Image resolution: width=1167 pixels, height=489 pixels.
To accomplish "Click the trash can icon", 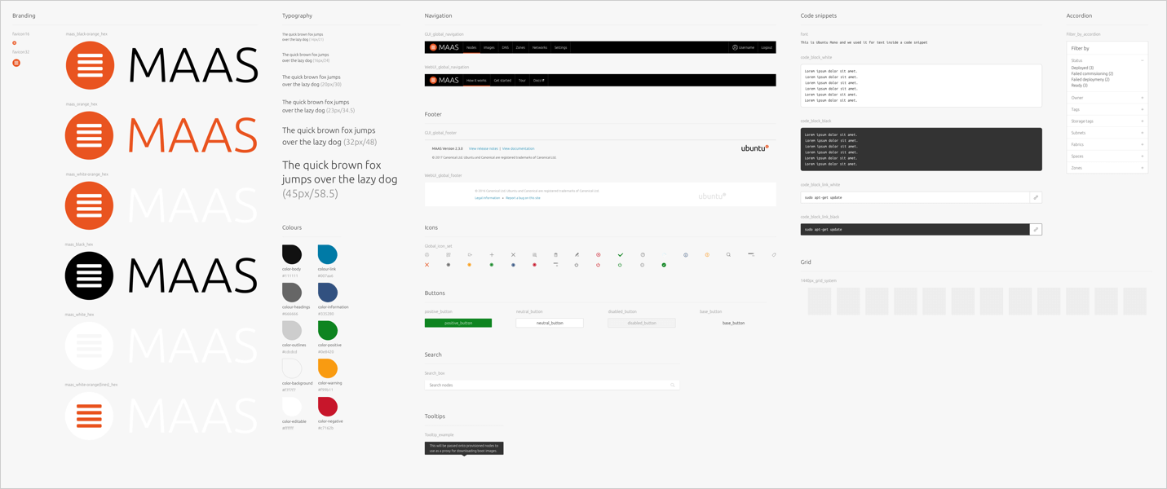I will (555, 255).
